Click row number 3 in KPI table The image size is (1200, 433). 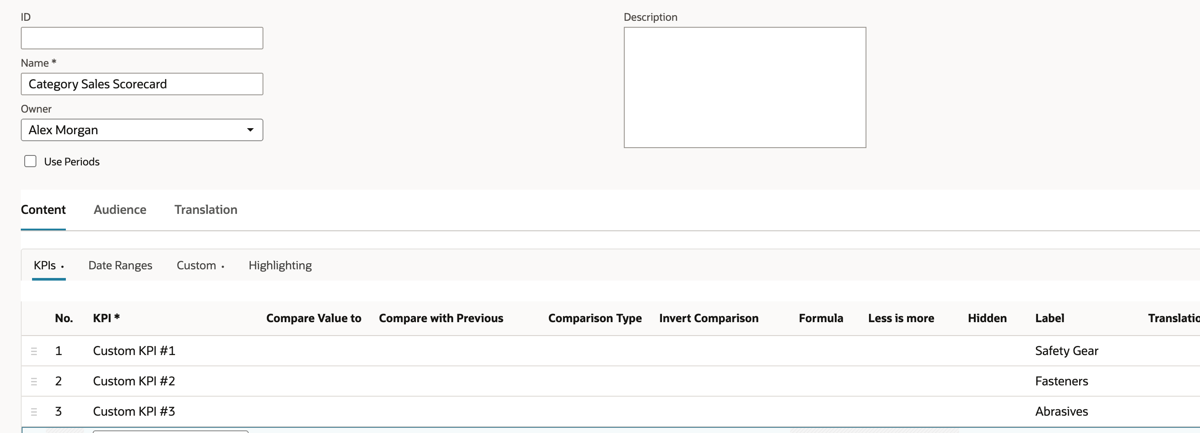pyautogui.click(x=58, y=412)
